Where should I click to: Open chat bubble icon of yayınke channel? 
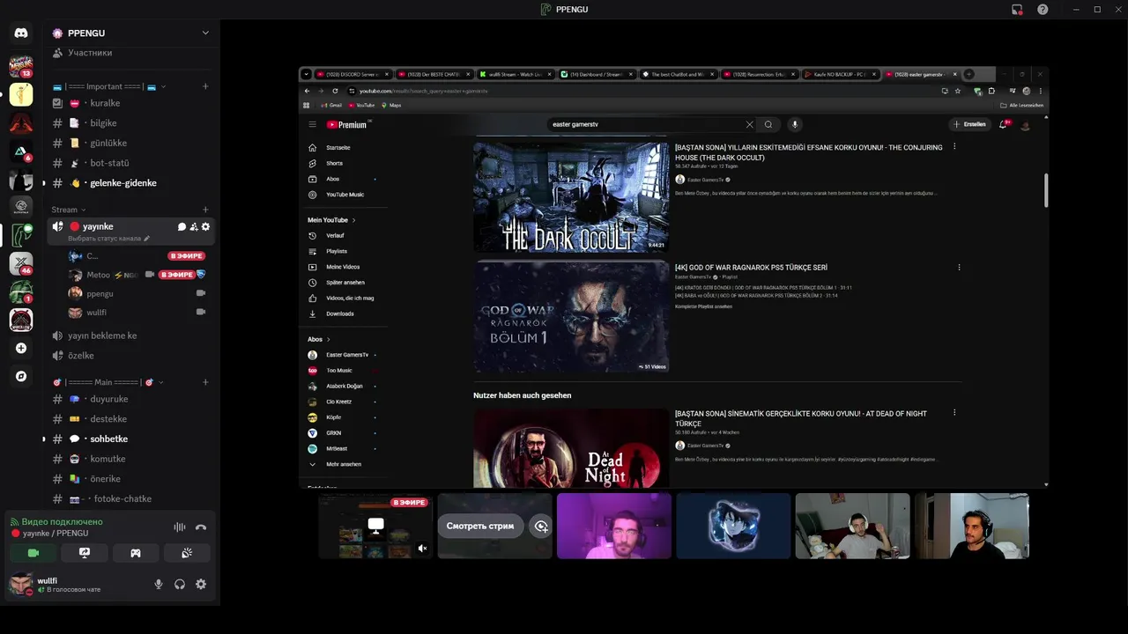[182, 227]
